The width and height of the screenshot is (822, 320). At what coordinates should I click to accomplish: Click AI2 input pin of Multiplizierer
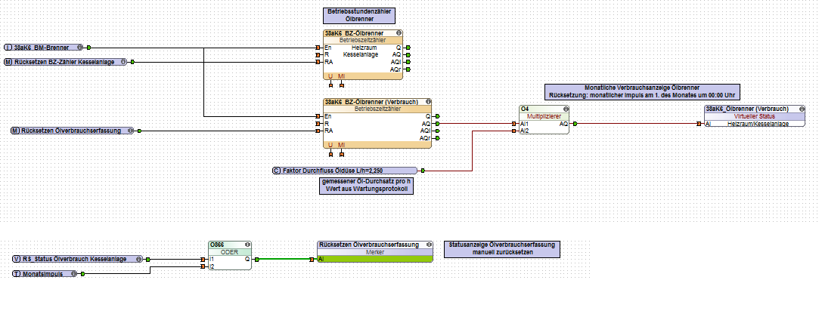click(514, 131)
